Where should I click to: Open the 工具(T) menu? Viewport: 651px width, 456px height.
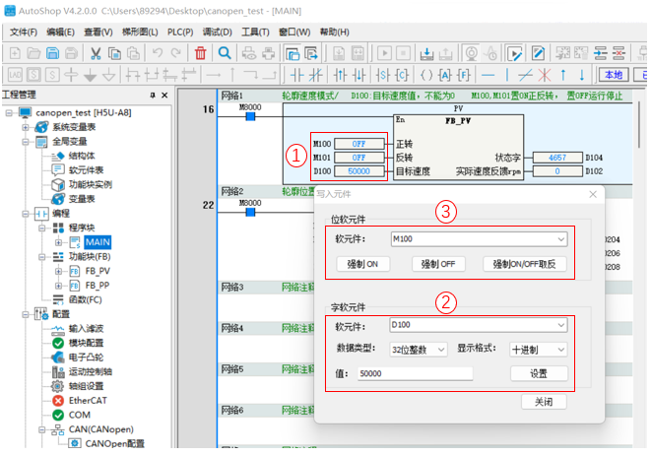click(x=255, y=32)
